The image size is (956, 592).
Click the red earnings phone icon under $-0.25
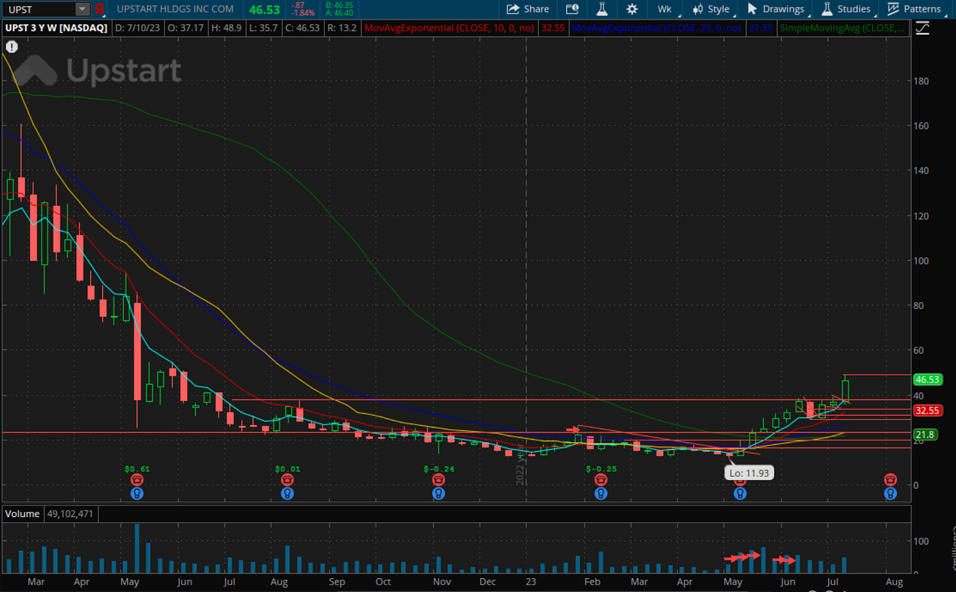601,480
